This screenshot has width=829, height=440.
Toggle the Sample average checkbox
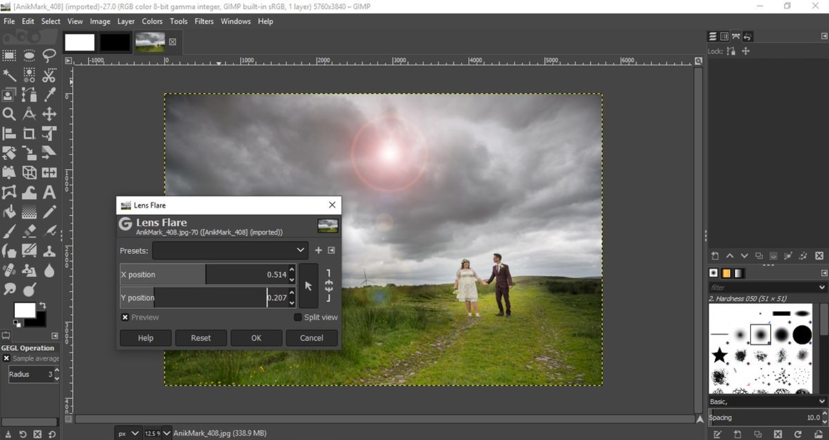click(6, 358)
